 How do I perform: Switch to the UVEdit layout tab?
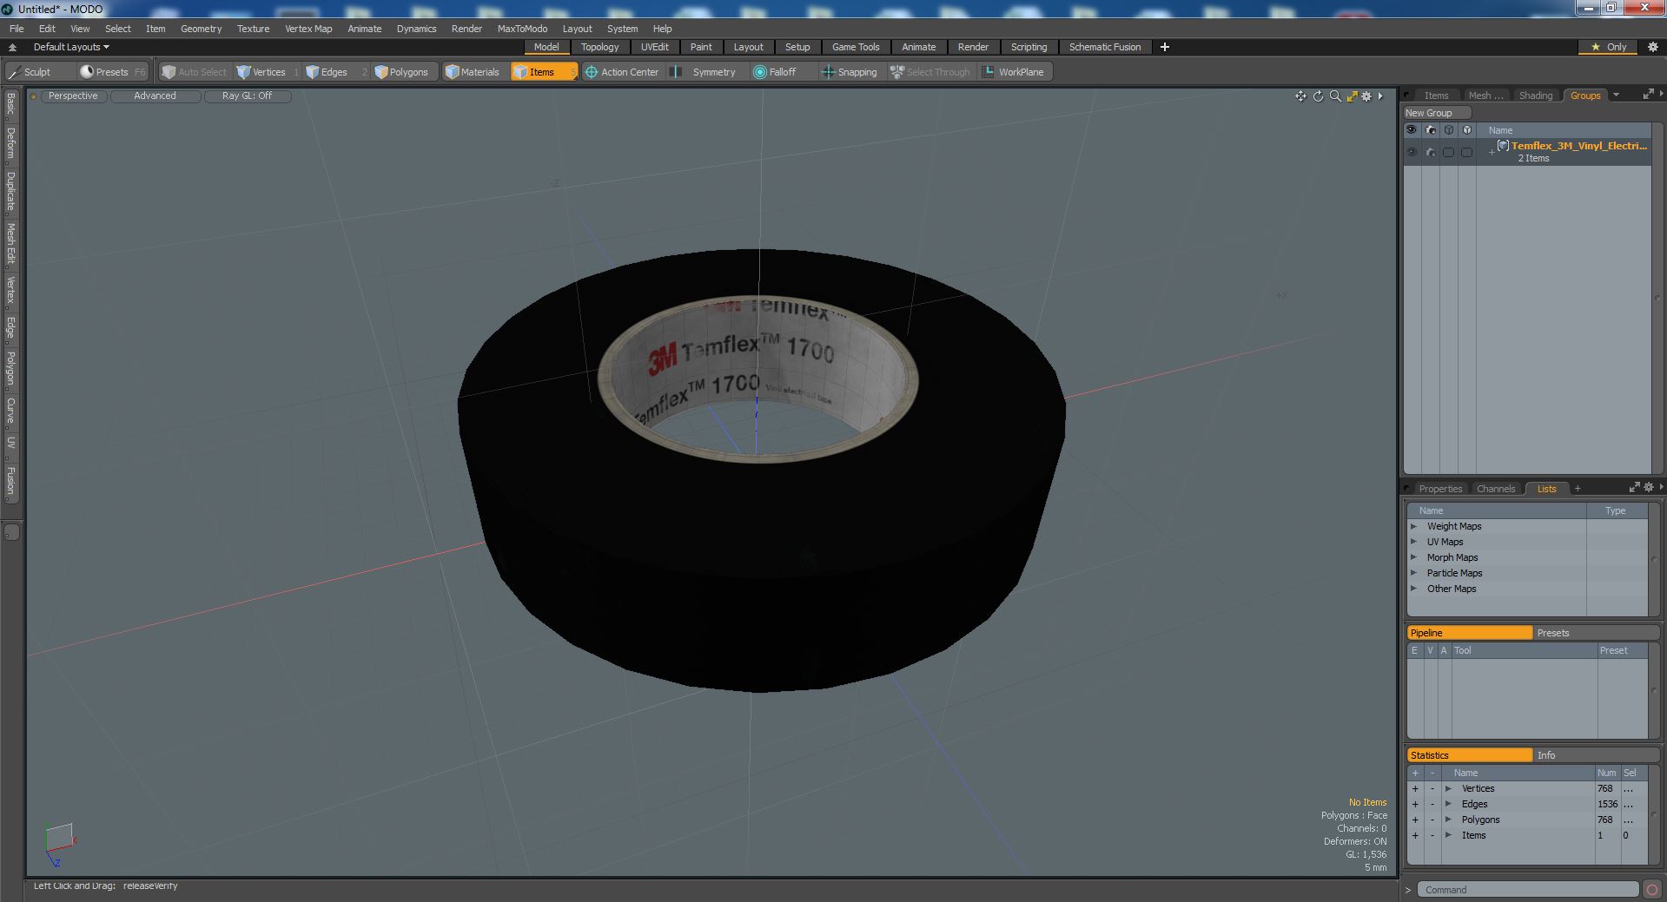coord(654,47)
